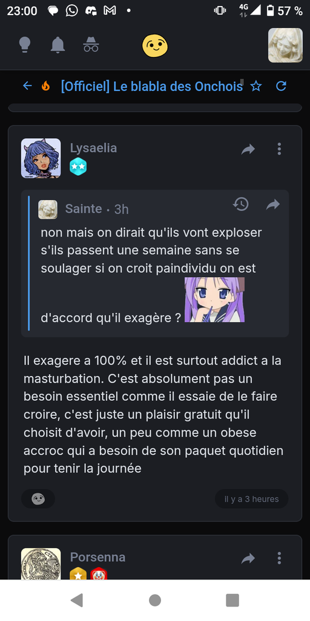Viewport: 310px width, 621px height.
Task: Click the 'il y a 3 heures' timestamp
Action: click(251, 499)
